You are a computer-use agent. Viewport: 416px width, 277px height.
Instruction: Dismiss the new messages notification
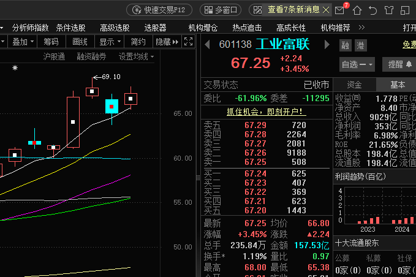point(326,10)
